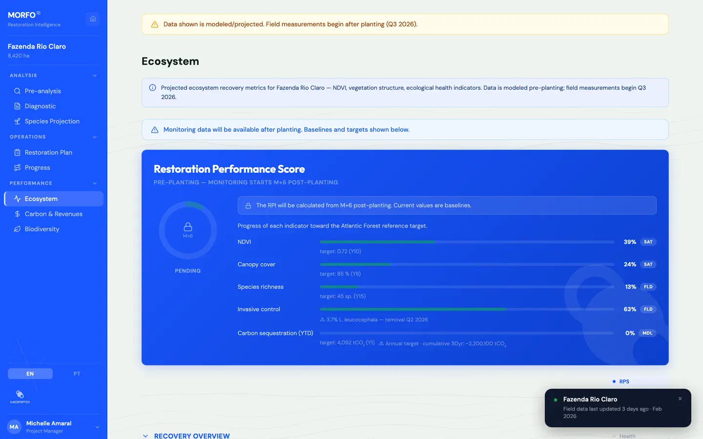Dismiss the Fazenda Rio Claro notification
This screenshot has width=703, height=439.
click(x=680, y=399)
